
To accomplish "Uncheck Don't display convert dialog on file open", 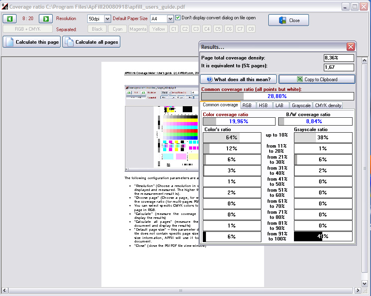I will (x=178, y=18).
